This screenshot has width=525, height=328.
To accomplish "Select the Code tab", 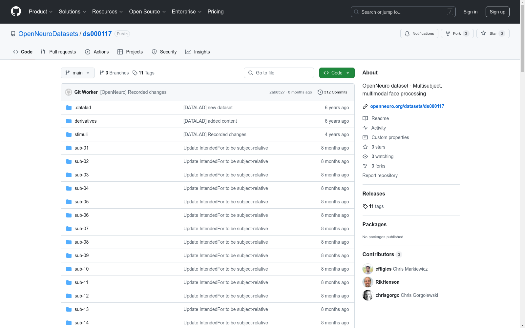I will [x=23, y=52].
